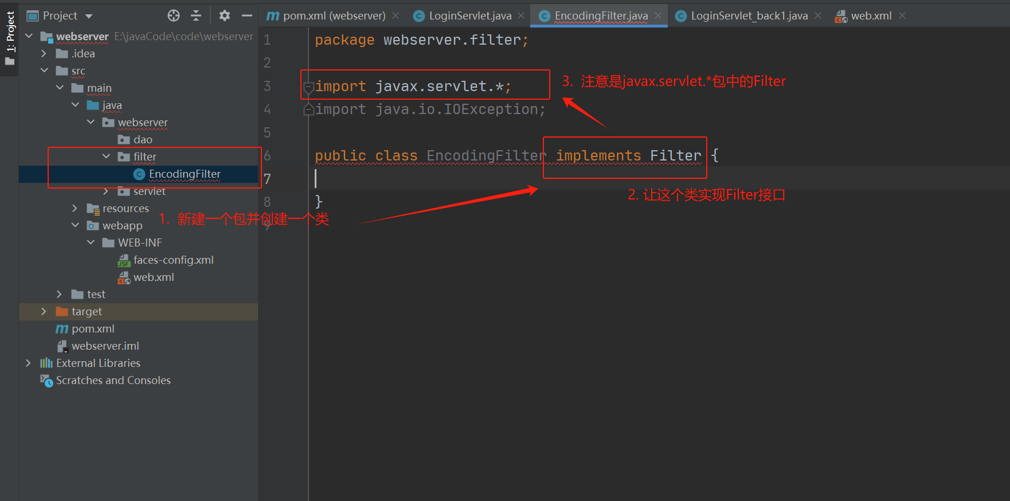Image resolution: width=1010 pixels, height=501 pixels.
Task: Click the import fold end marker on line 4
Action: (x=308, y=109)
